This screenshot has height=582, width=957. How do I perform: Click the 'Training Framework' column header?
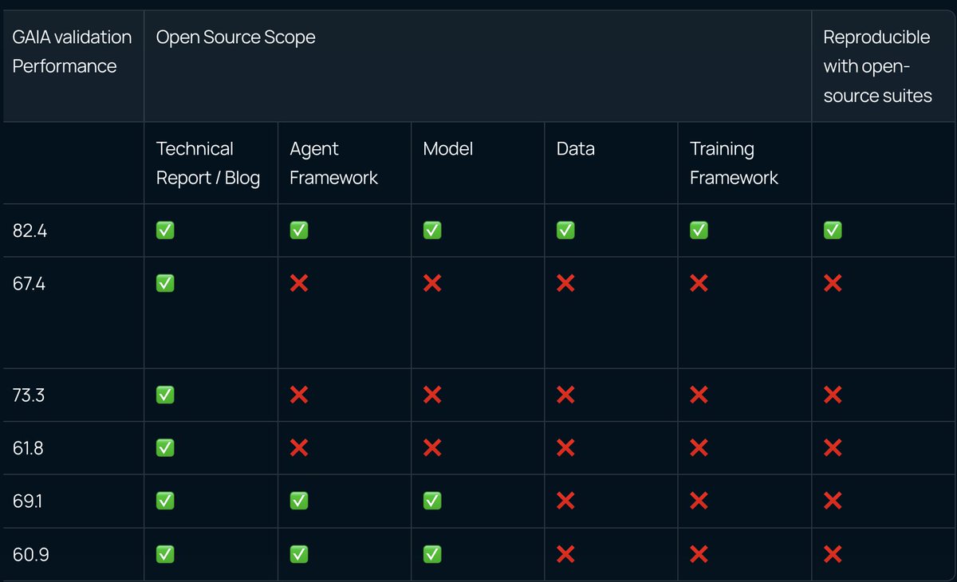(745, 163)
